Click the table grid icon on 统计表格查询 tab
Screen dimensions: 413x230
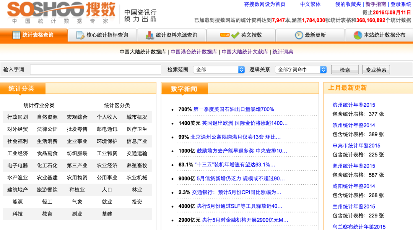[16, 35]
